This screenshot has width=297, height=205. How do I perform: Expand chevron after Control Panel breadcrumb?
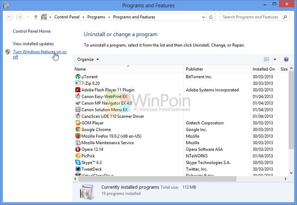[x=84, y=17]
